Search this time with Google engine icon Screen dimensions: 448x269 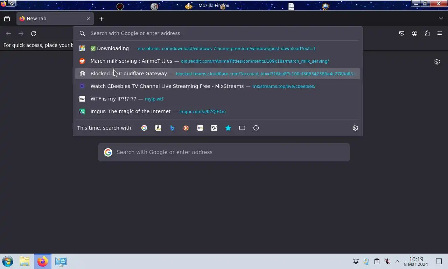click(x=144, y=128)
